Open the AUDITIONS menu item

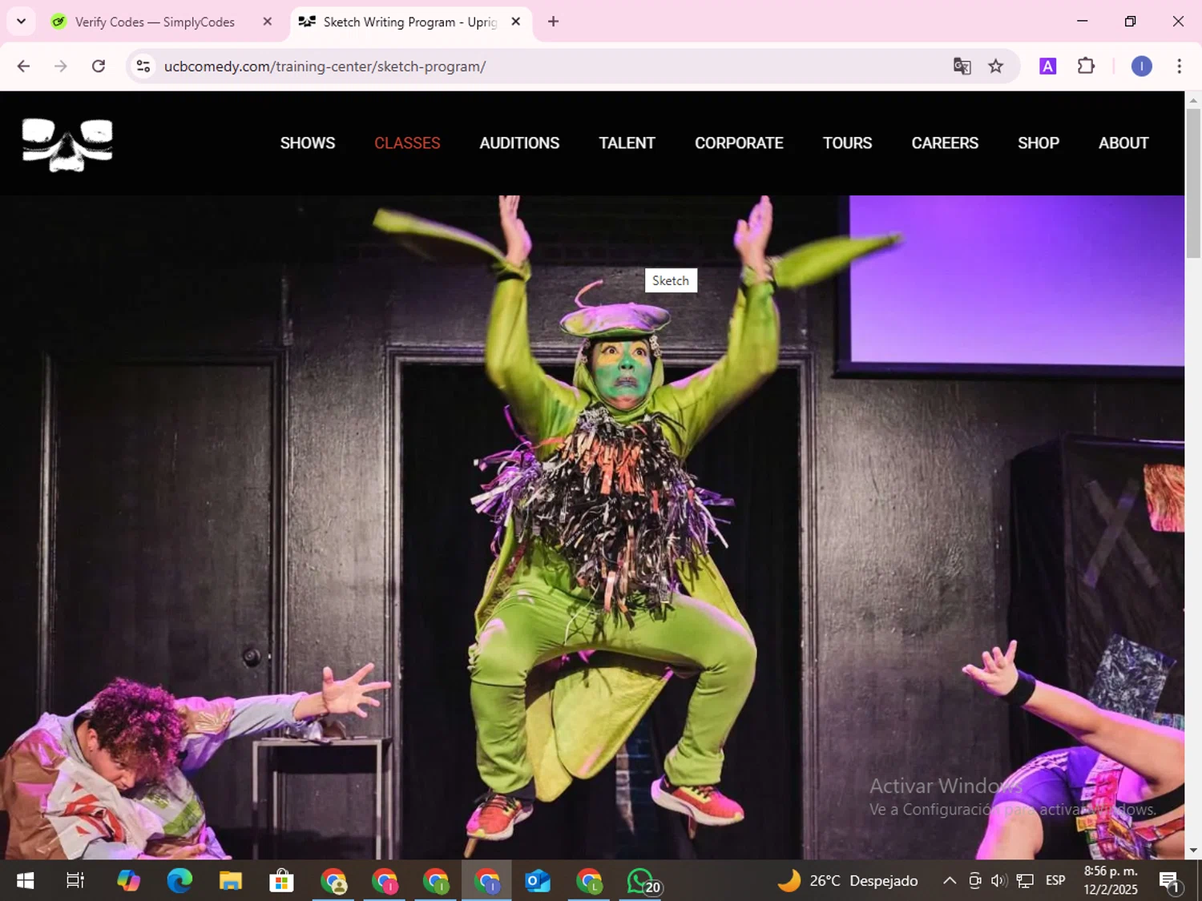(519, 143)
